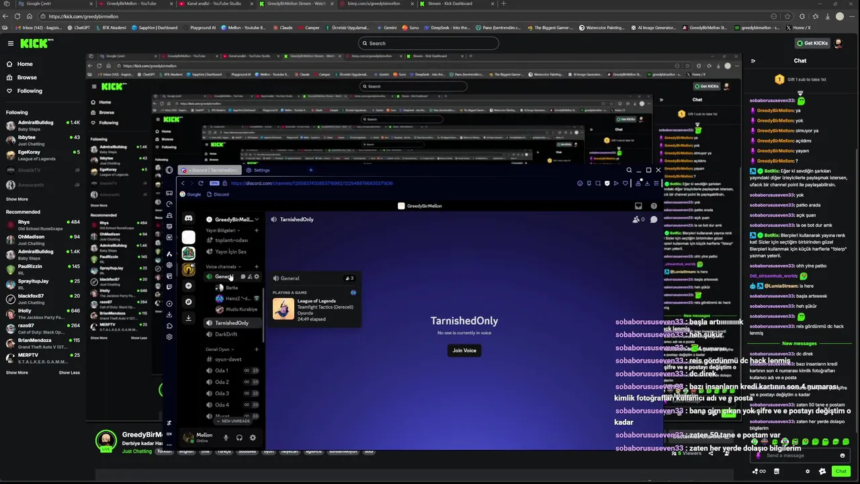
Task: Expand Show More under main sidebar Recommended
Action: click(17, 372)
